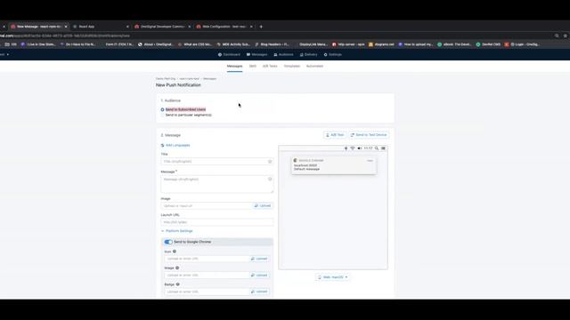Open the Delivery nav item

[308, 54]
